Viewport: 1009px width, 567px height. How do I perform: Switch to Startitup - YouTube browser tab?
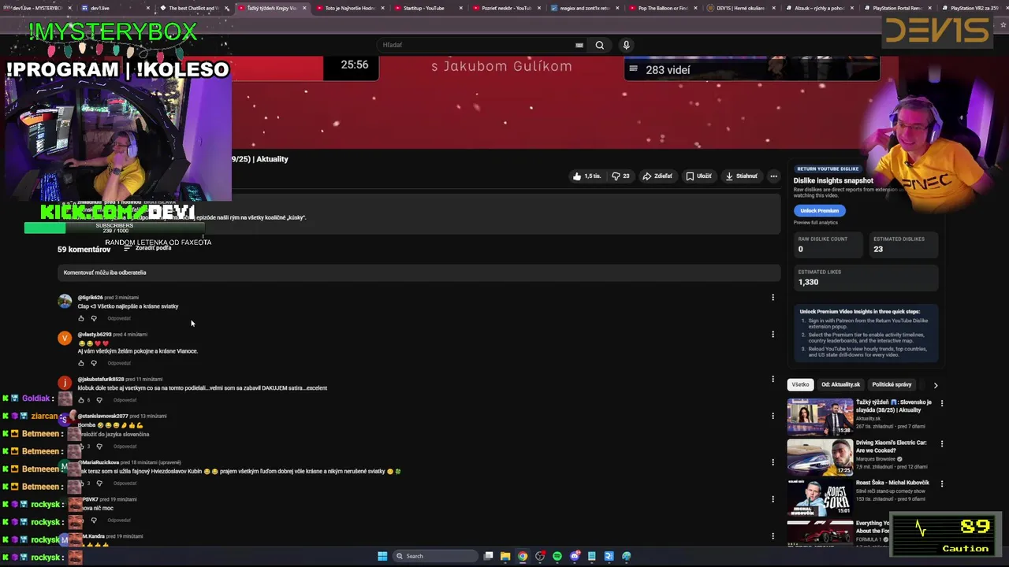pos(429,8)
